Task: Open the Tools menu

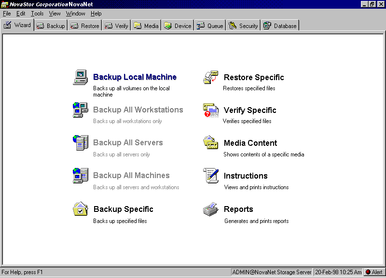Action: click(37, 14)
